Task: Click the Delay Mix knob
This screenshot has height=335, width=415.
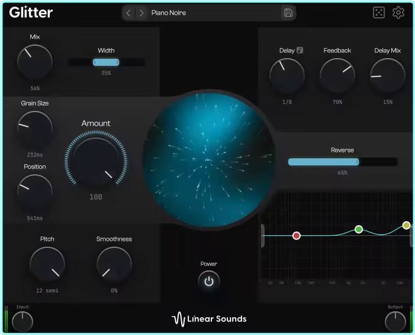Action: click(388, 76)
